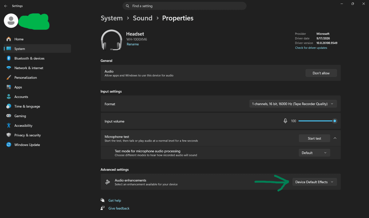The height and width of the screenshot is (218, 369).
Task: Click the Network wifi icon in sidebar
Action: click(x=9, y=68)
